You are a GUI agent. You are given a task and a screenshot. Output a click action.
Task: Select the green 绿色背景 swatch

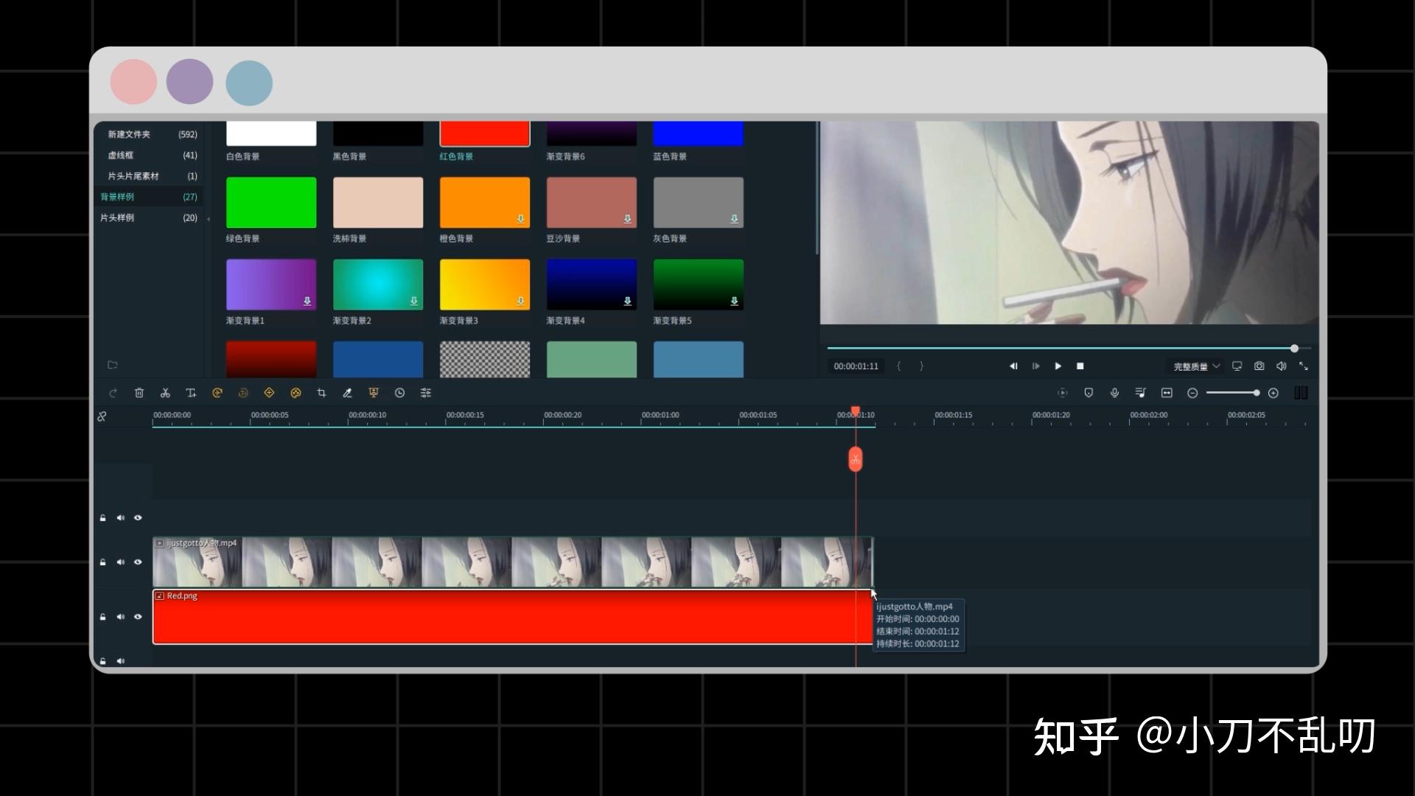click(271, 203)
